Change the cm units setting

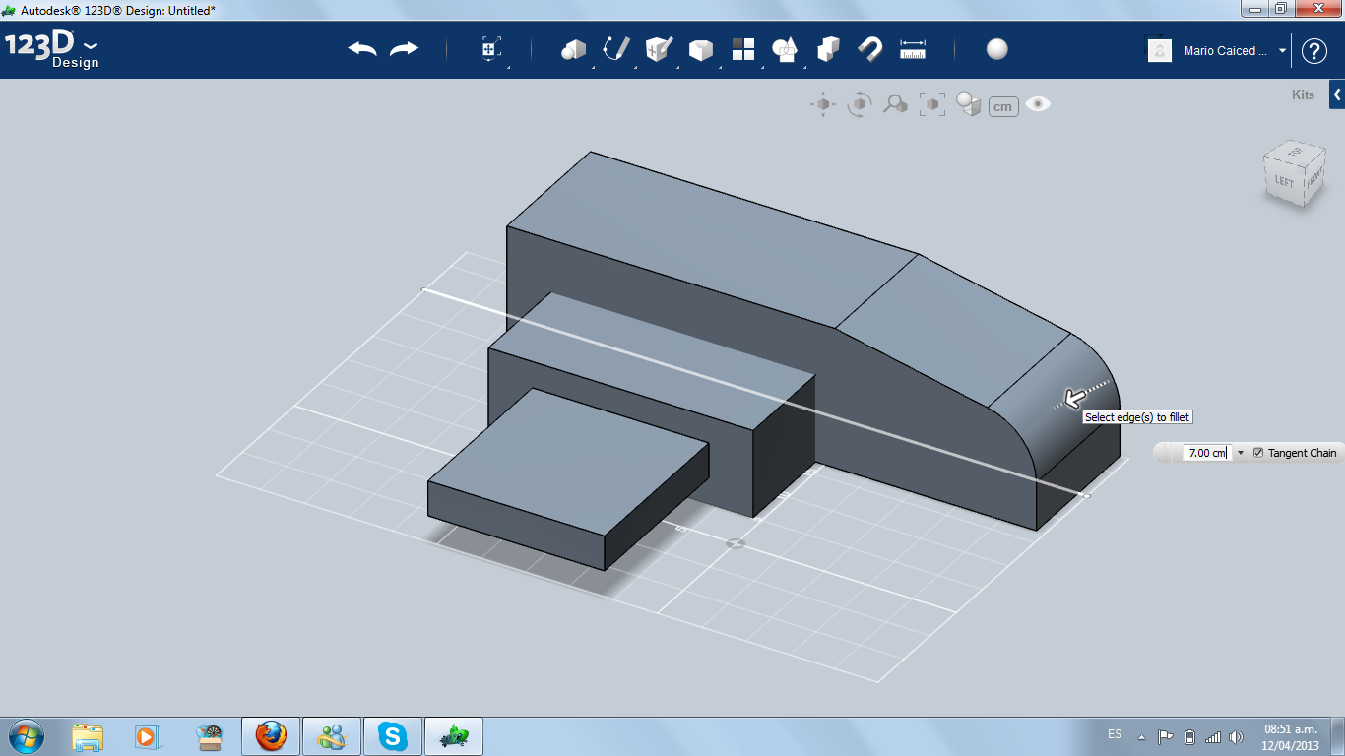(1003, 106)
